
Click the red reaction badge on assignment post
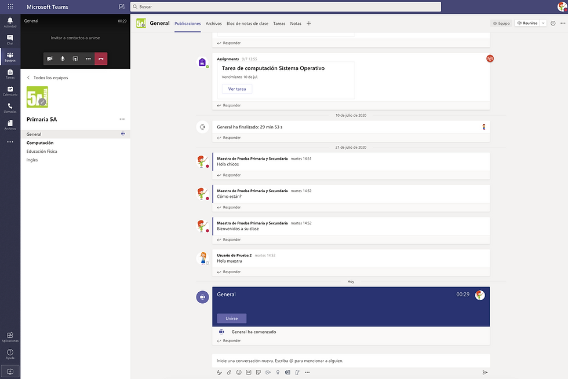point(490,58)
